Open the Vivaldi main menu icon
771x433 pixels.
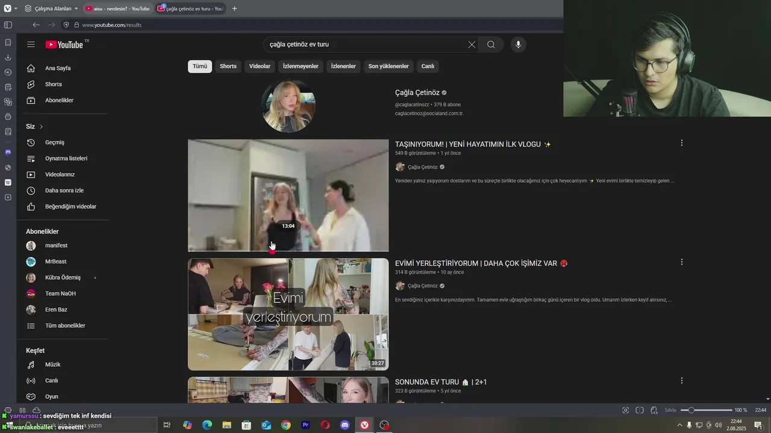7,8
